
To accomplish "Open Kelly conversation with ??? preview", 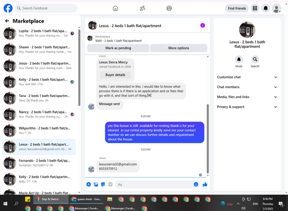I will pyautogui.click(x=39, y=179).
